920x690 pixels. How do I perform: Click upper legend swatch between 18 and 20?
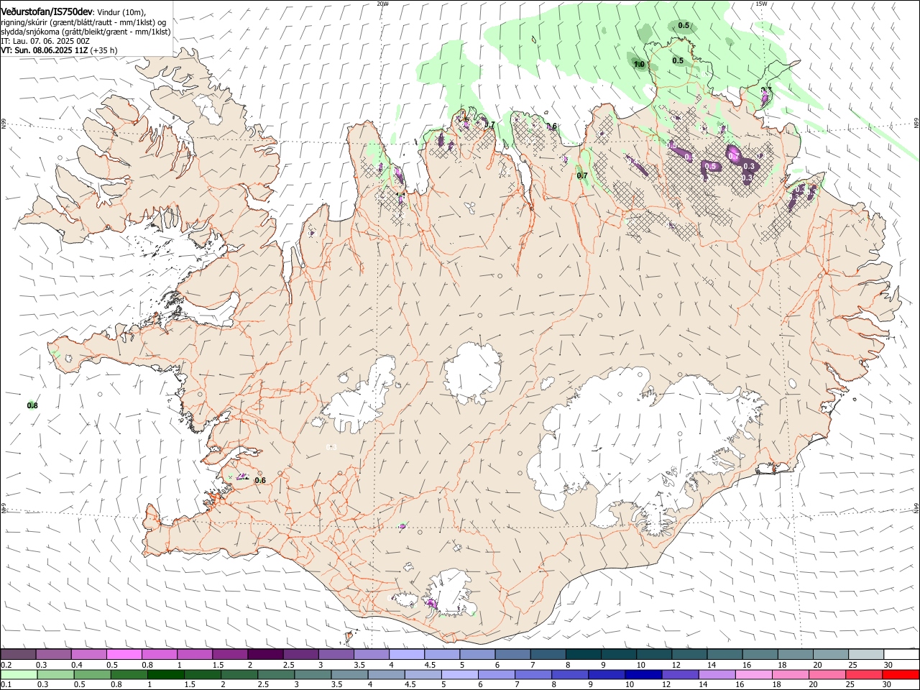pyautogui.click(x=795, y=655)
